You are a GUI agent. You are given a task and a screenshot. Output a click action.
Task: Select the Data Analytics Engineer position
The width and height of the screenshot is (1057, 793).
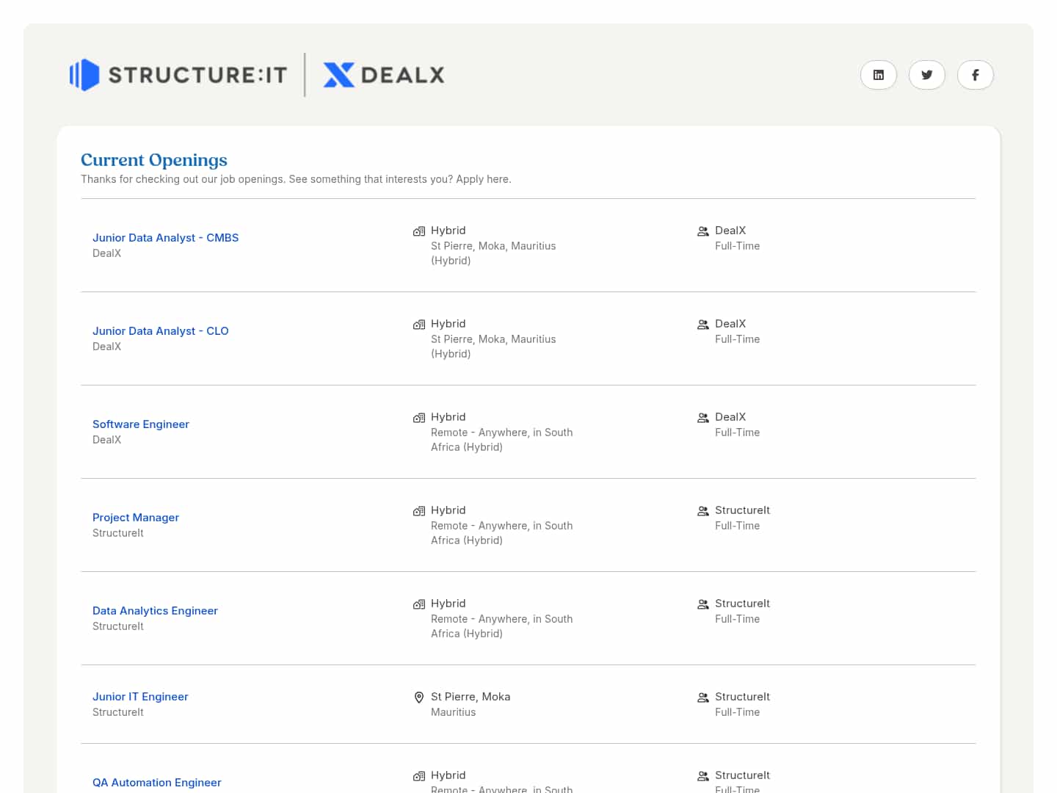pyautogui.click(x=155, y=611)
